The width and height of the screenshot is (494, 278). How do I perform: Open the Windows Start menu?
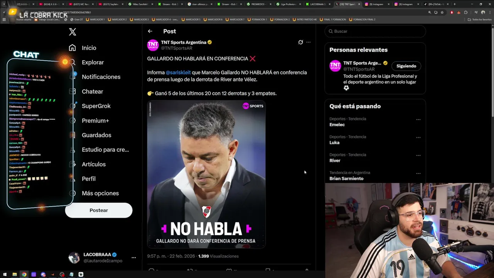[5, 275]
